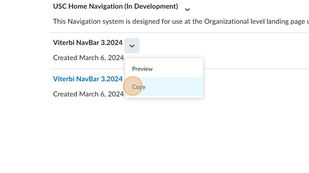309x173 pixels.
Task: Choose Preview from the context menu
Action: pos(142,69)
